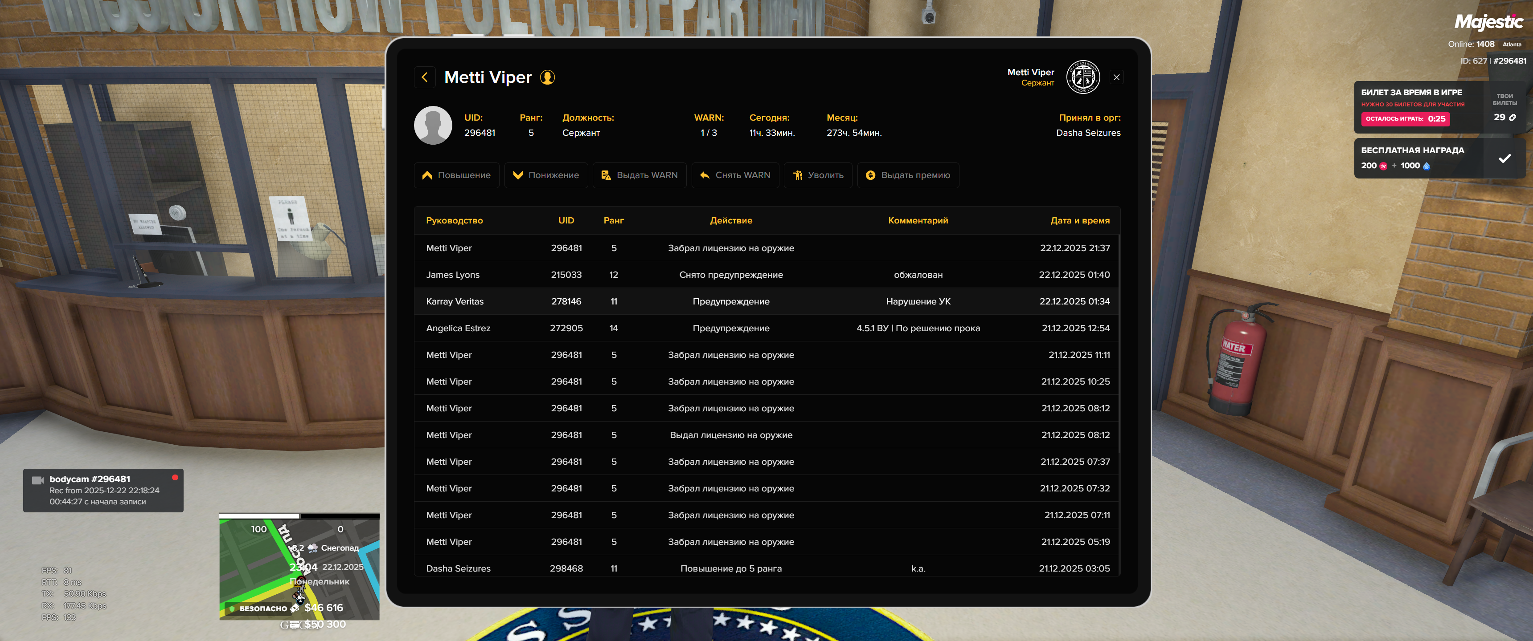Click UID 272905 in the log
Screen dimensions: 1533x641
[x=566, y=328]
